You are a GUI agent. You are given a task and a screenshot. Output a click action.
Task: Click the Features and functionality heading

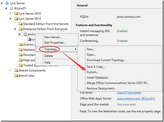(94, 25)
